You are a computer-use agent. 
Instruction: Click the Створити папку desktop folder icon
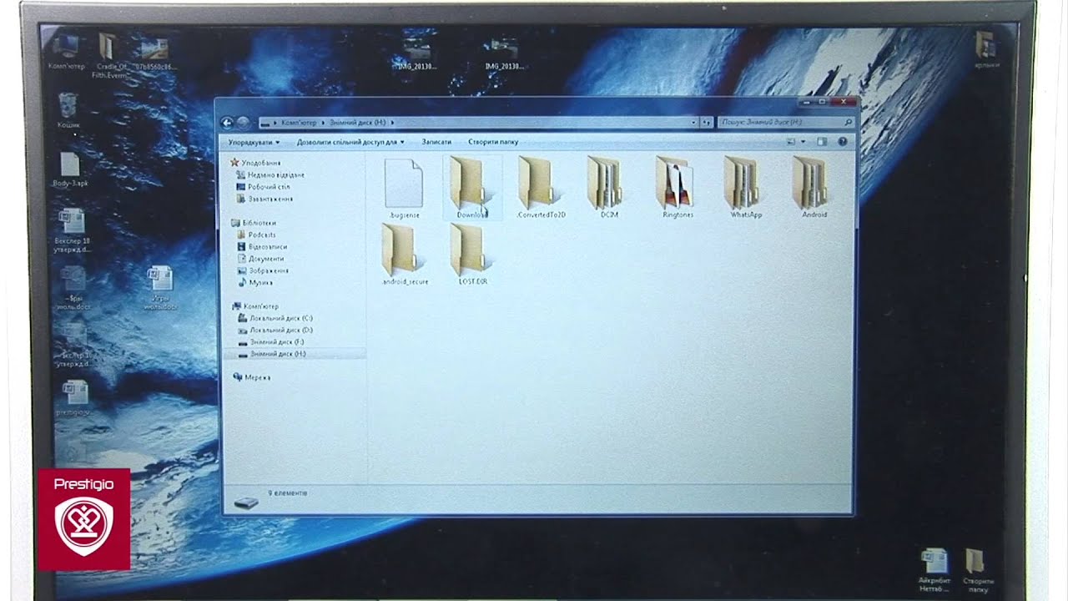tap(978, 571)
